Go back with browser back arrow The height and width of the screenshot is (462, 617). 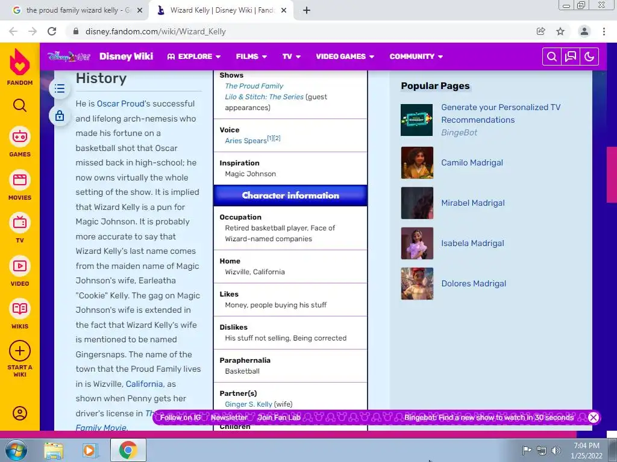[13, 31]
